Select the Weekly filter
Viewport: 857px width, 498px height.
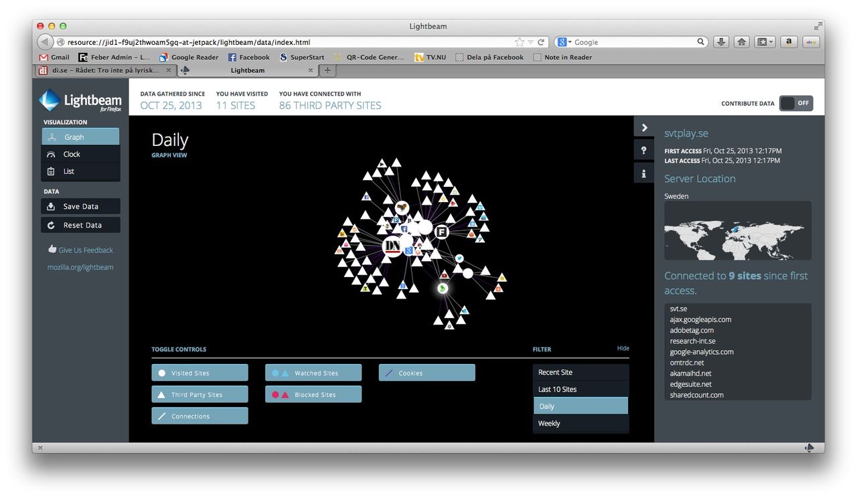pos(581,423)
